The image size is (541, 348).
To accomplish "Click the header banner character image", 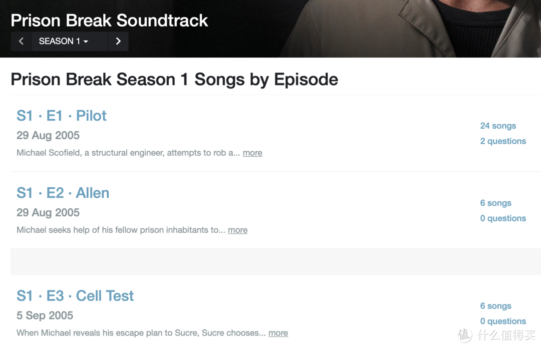I will [x=451, y=28].
